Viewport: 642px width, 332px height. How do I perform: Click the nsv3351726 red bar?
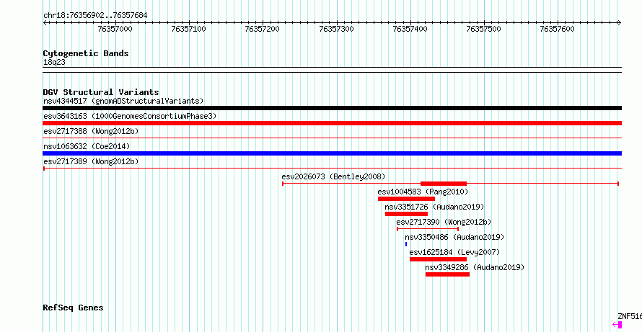point(406,214)
